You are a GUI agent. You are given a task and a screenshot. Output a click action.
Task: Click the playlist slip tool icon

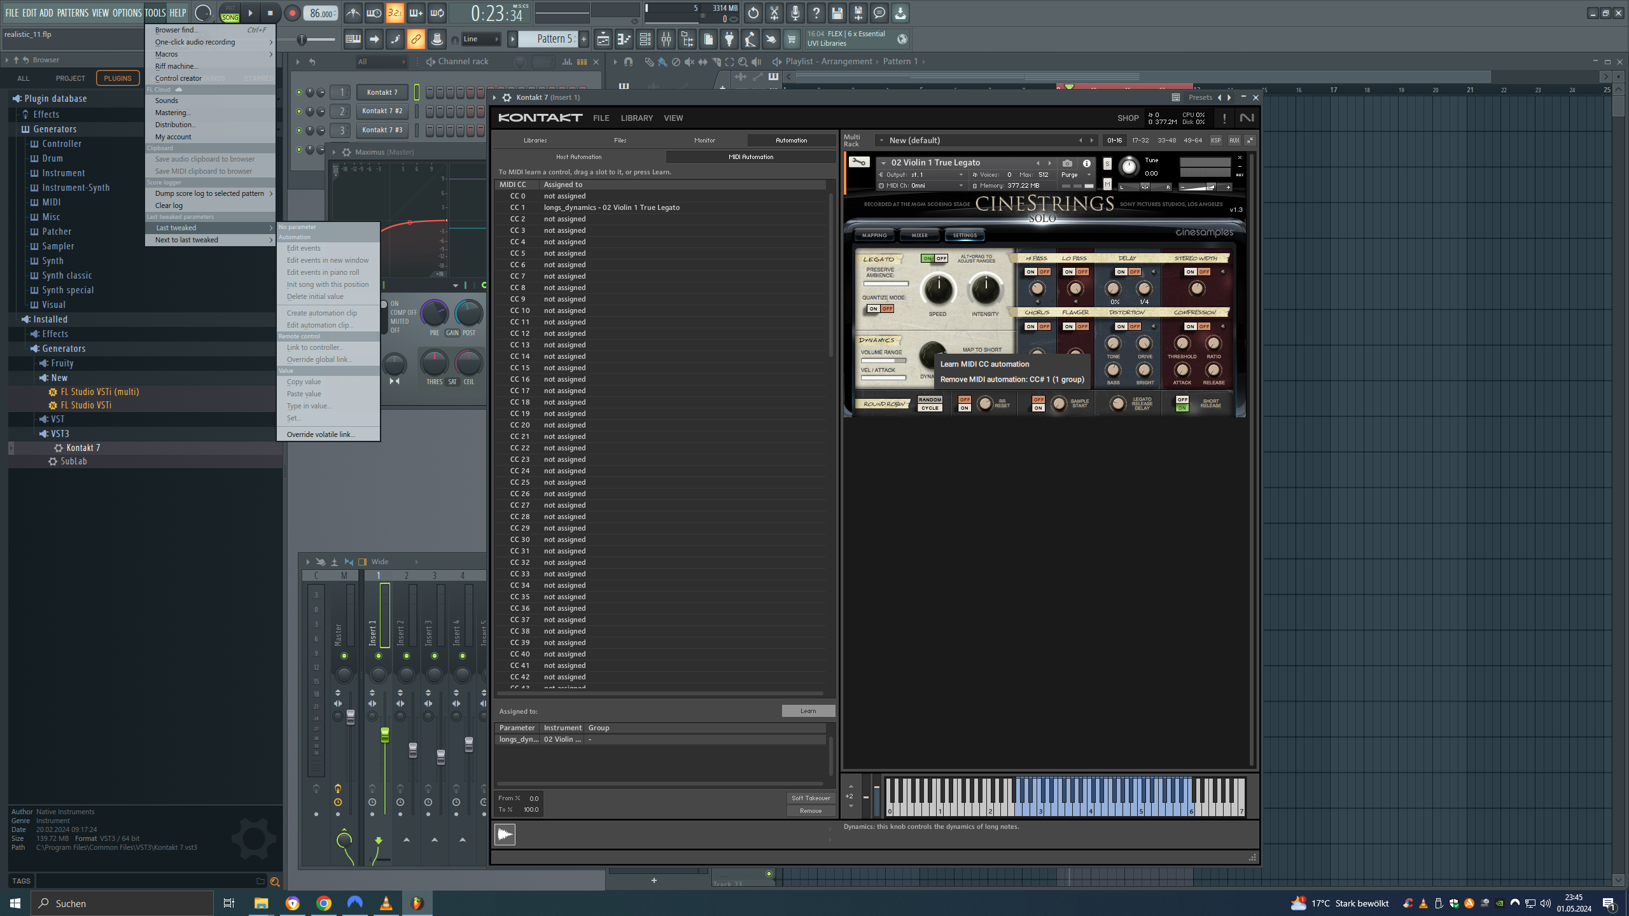703,62
